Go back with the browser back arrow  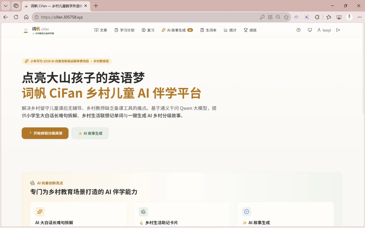[x=6, y=17]
